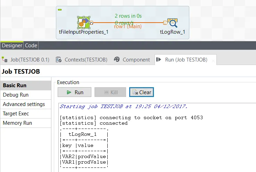Click the tFileInputProperties_1 component label

point(84,32)
